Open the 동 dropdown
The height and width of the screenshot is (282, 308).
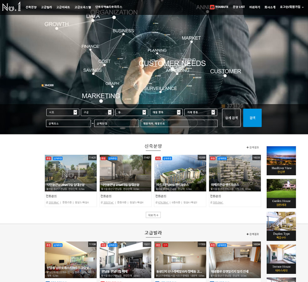[132, 112]
